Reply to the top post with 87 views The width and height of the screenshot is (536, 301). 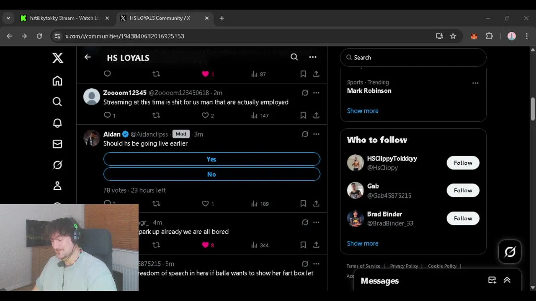coord(107,74)
